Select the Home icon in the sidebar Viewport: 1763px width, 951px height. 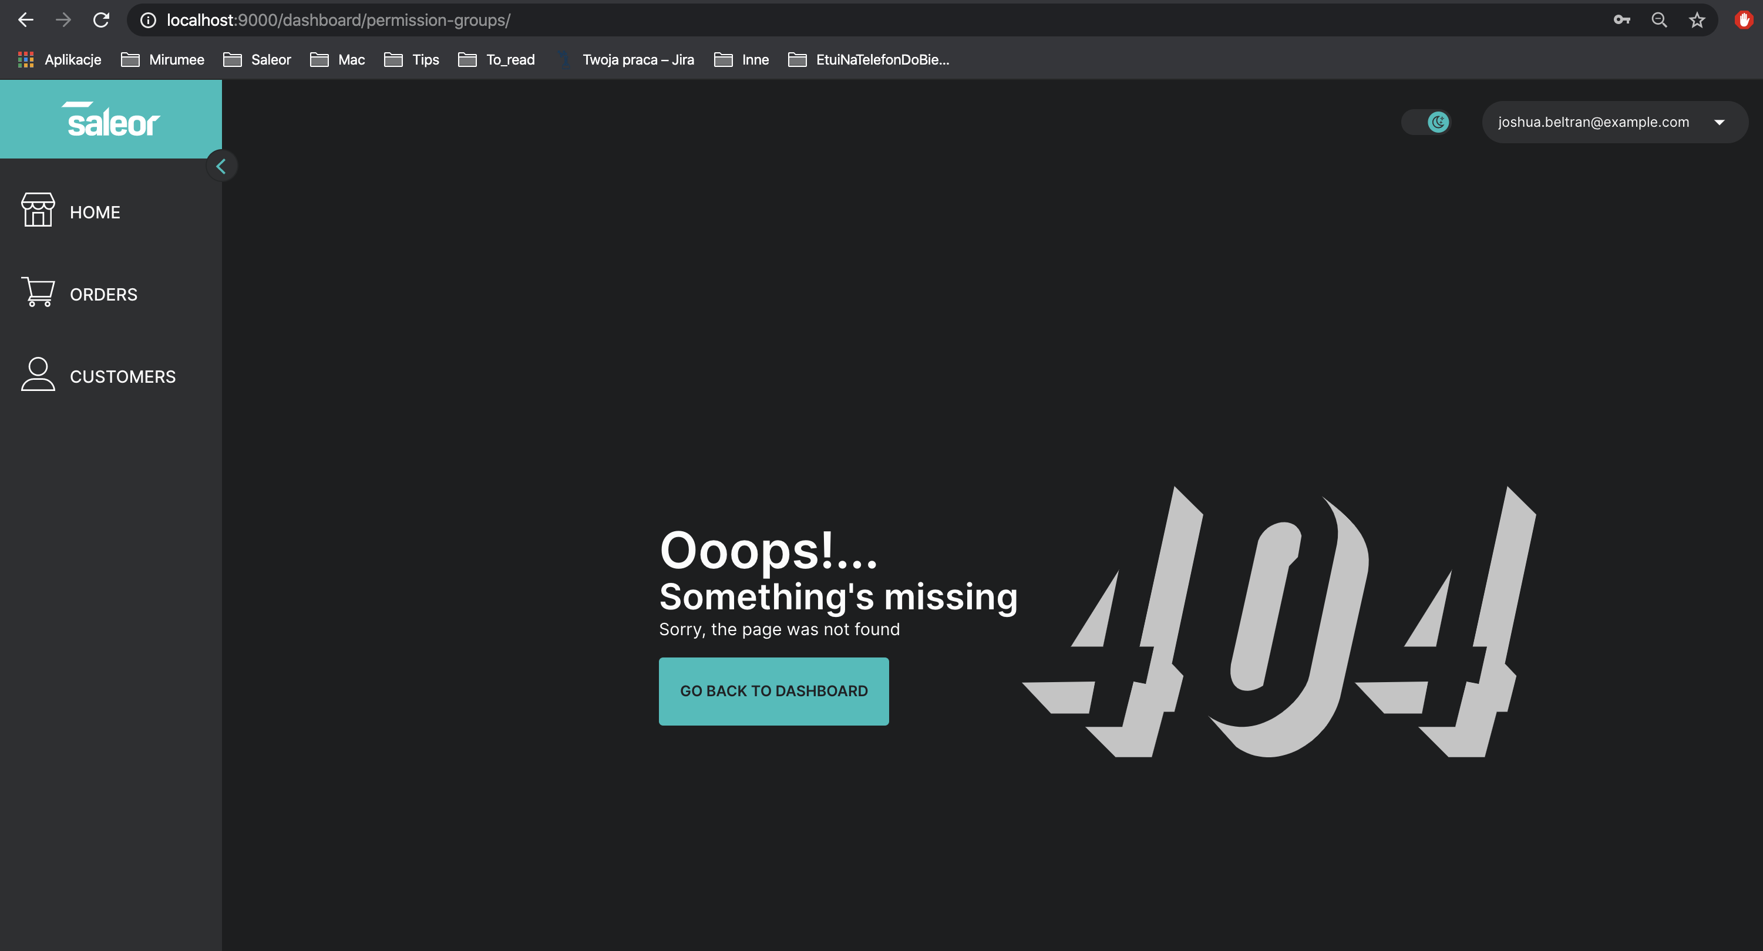coord(38,211)
